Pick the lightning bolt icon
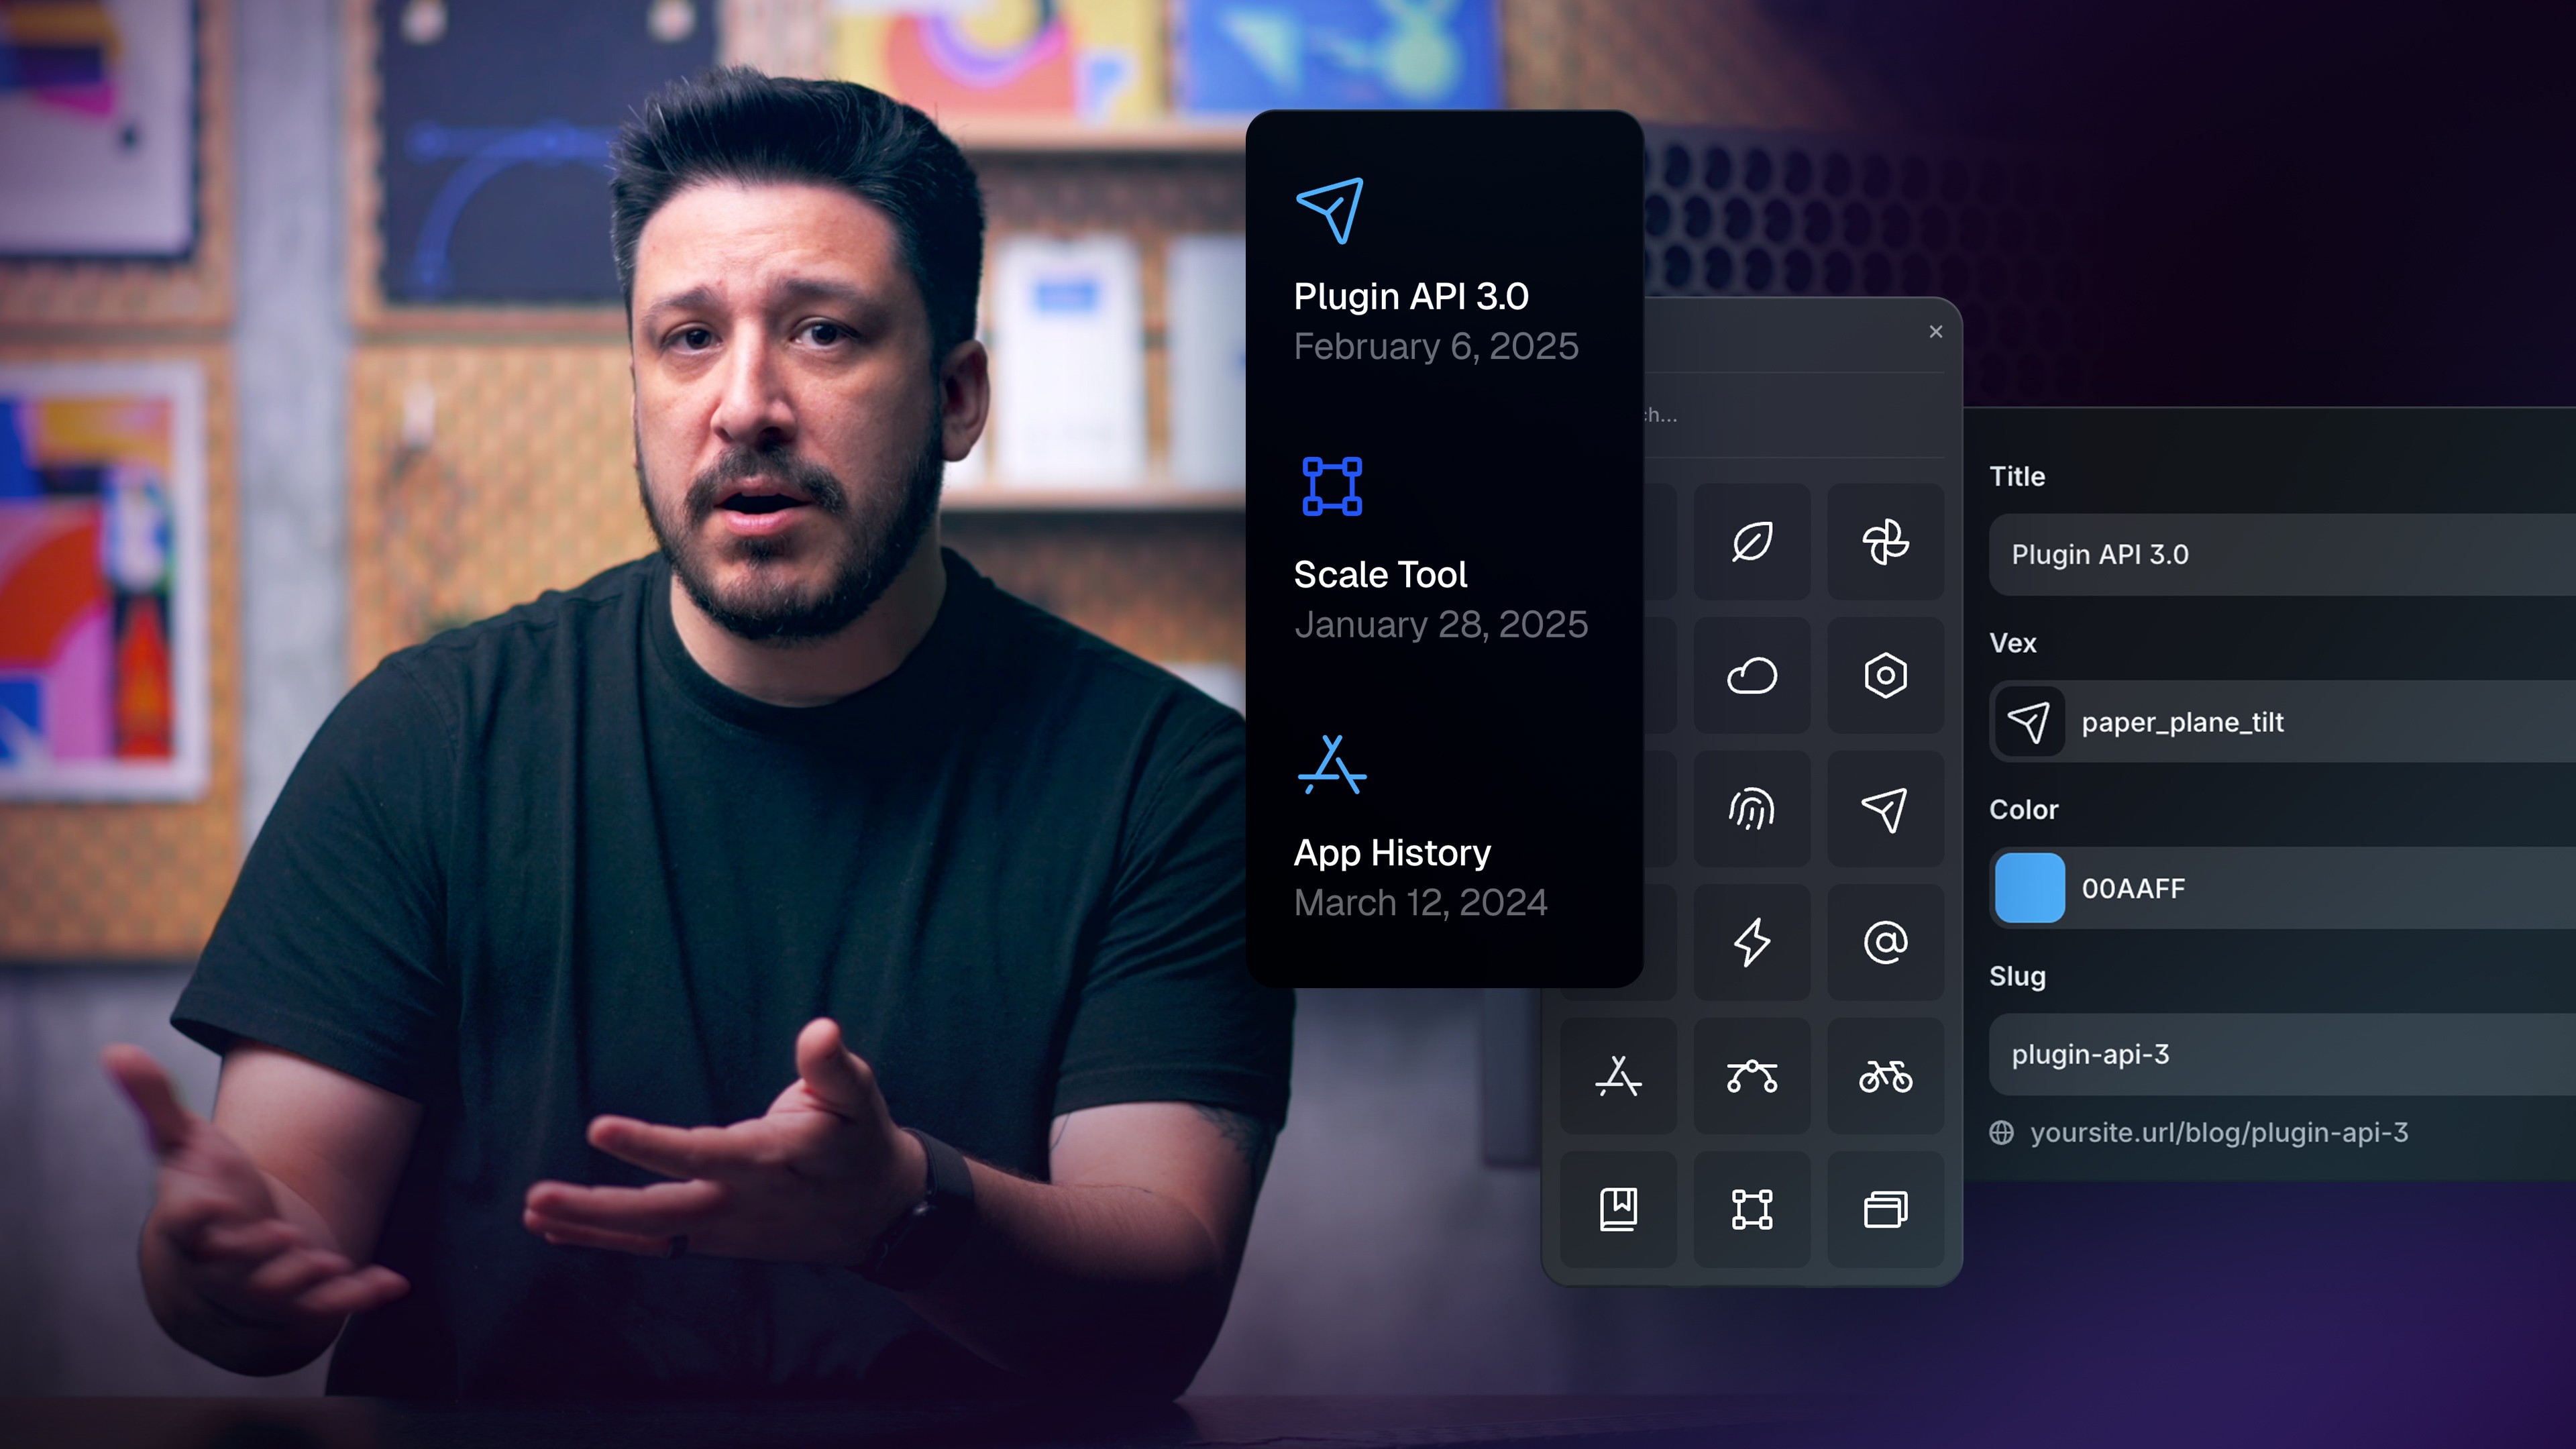 tap(1751, 942)
